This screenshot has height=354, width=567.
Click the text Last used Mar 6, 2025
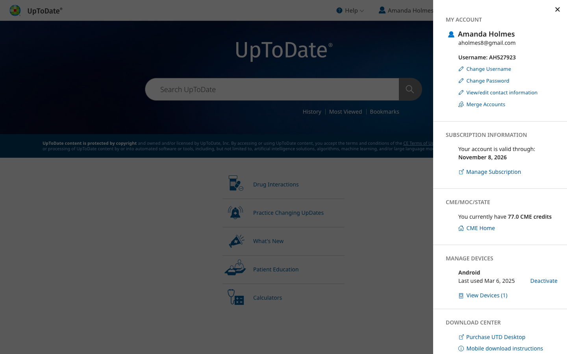point(486,281)
